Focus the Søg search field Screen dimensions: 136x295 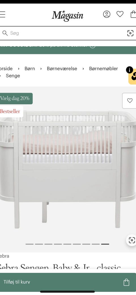64,33
